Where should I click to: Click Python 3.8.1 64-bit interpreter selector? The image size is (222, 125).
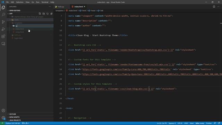[x=12, y=123]
